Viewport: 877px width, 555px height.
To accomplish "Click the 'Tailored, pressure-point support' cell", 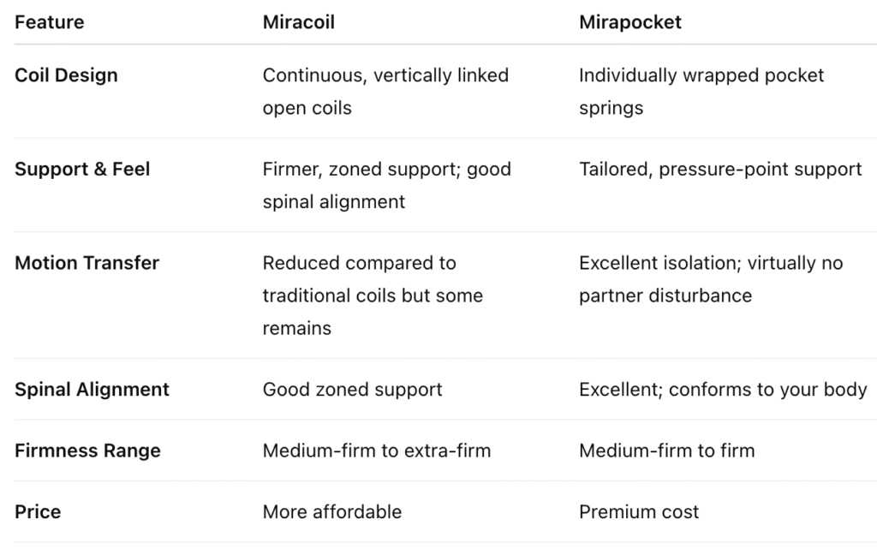I will 719,169.
